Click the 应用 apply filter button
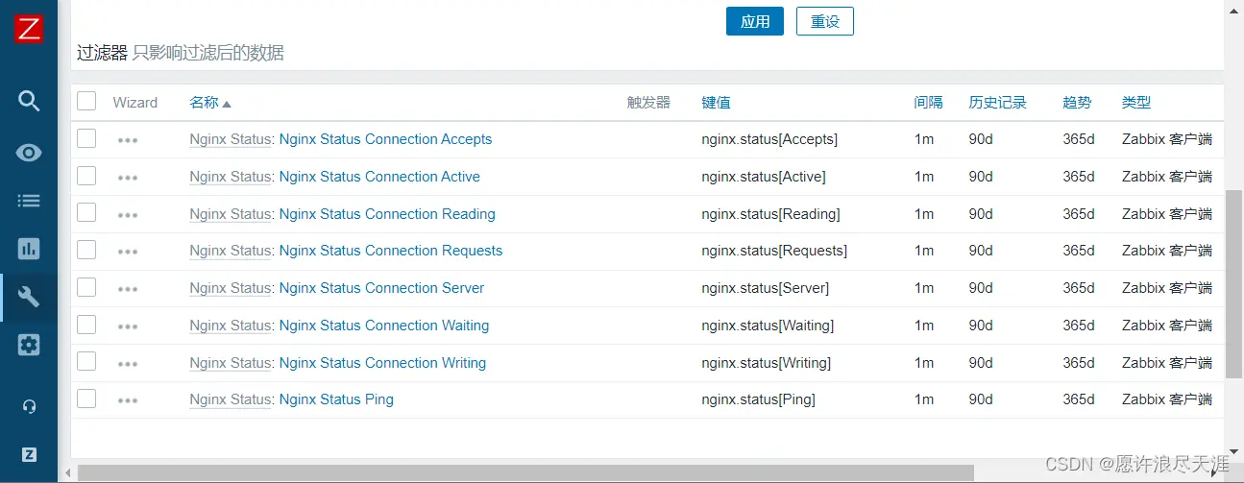Screen dimensions: 1244x483 coord(755,21)
